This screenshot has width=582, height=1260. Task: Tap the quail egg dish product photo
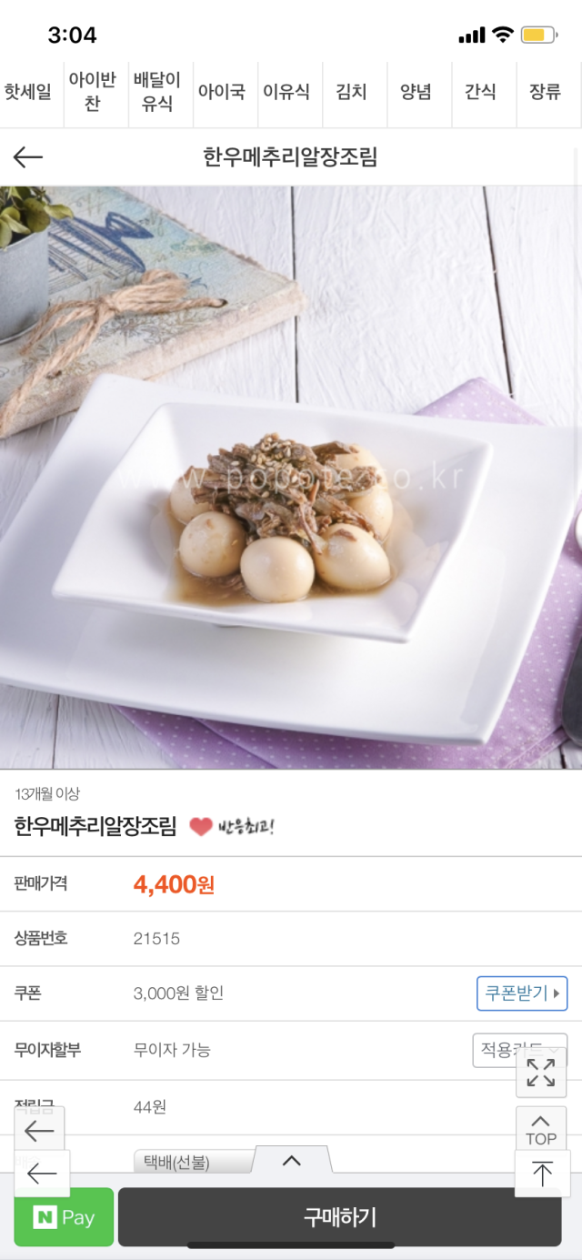[291, 478]
